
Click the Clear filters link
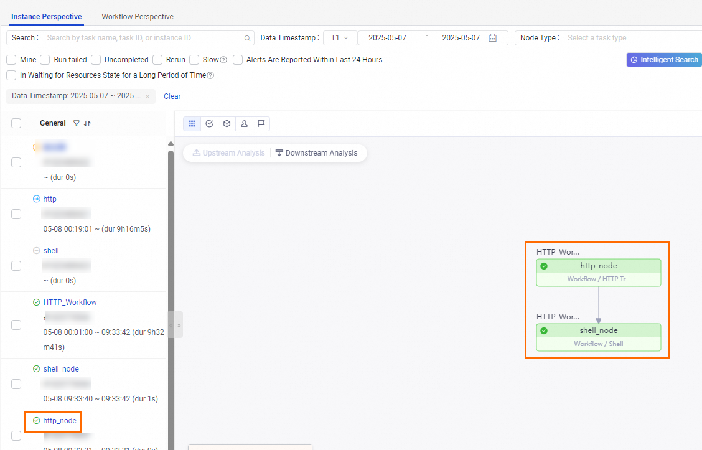coord(172,96)
